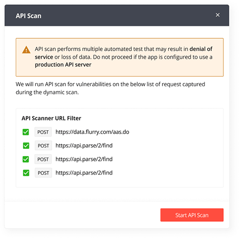Viewport: 239px width, 238px height.
Task: Select the first https://api.parse/2/find URL
Action: click(84, 146)
